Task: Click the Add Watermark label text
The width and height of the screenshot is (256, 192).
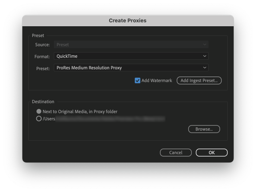Action: [x=157, y=80]
